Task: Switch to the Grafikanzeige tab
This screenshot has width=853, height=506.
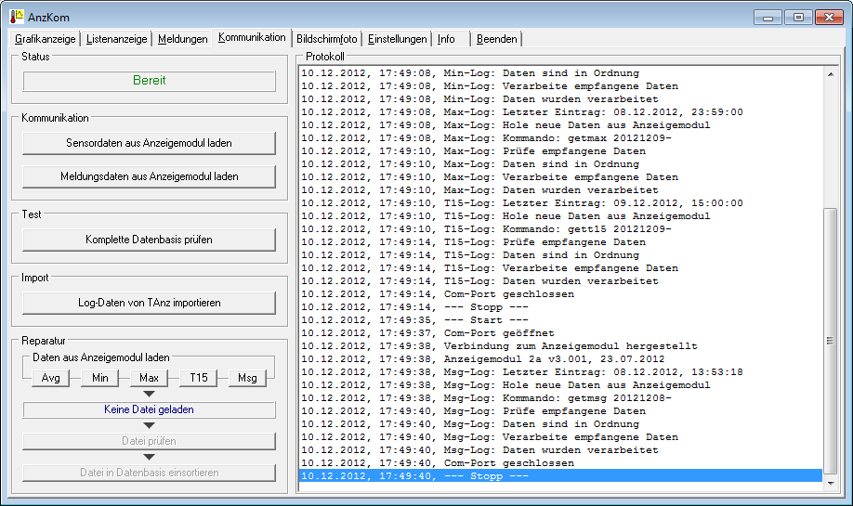Action: [45, 39]
